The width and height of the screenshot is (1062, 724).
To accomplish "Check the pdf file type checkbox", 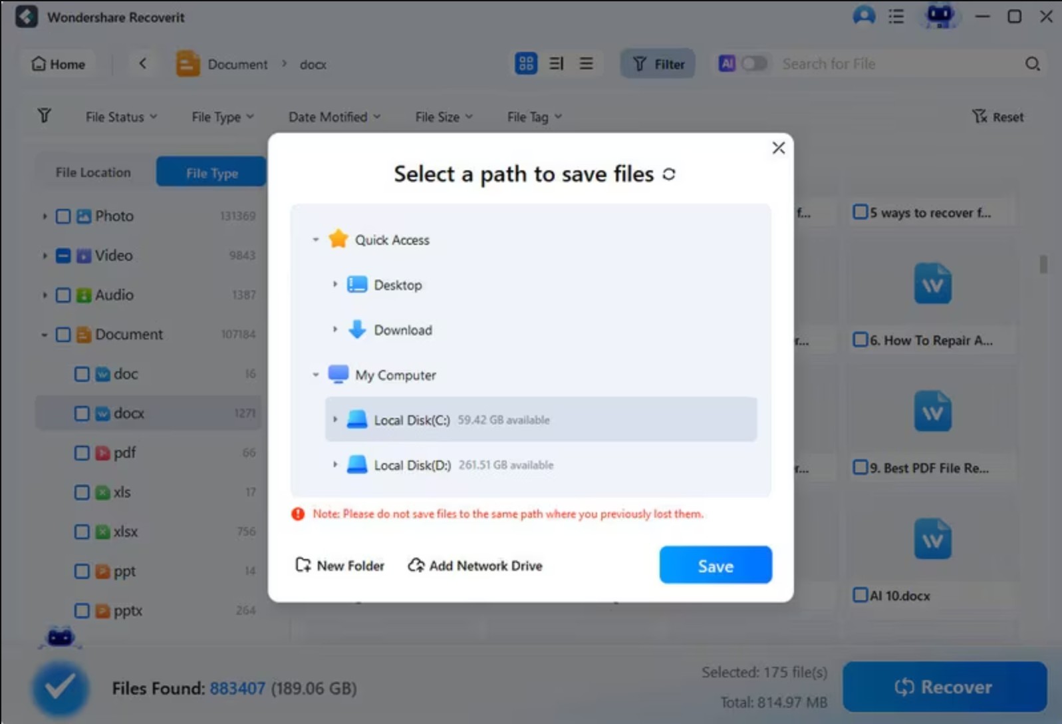I will 82,453.
